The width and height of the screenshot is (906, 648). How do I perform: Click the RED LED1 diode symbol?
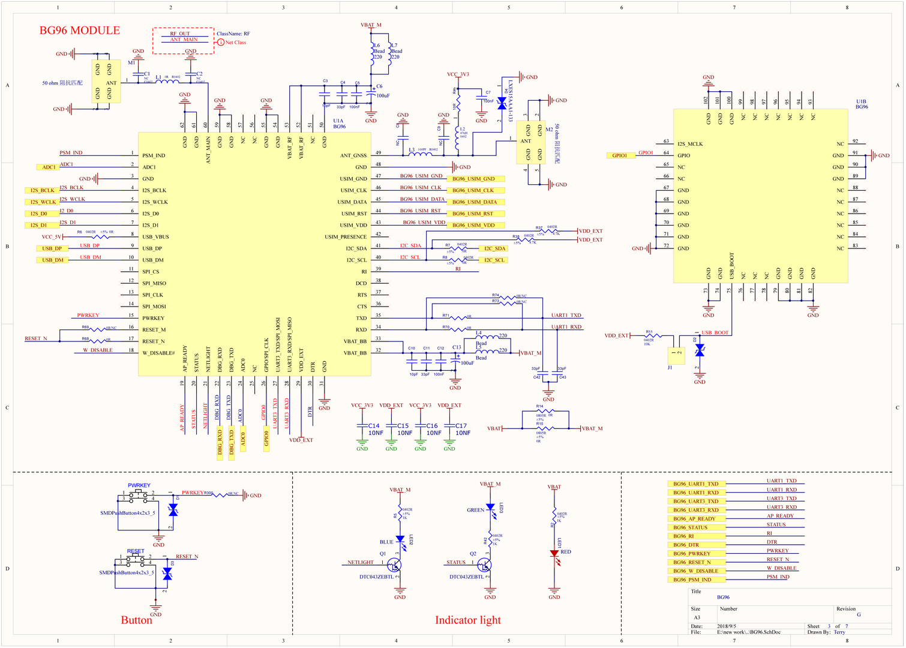[x=554, y=553]
